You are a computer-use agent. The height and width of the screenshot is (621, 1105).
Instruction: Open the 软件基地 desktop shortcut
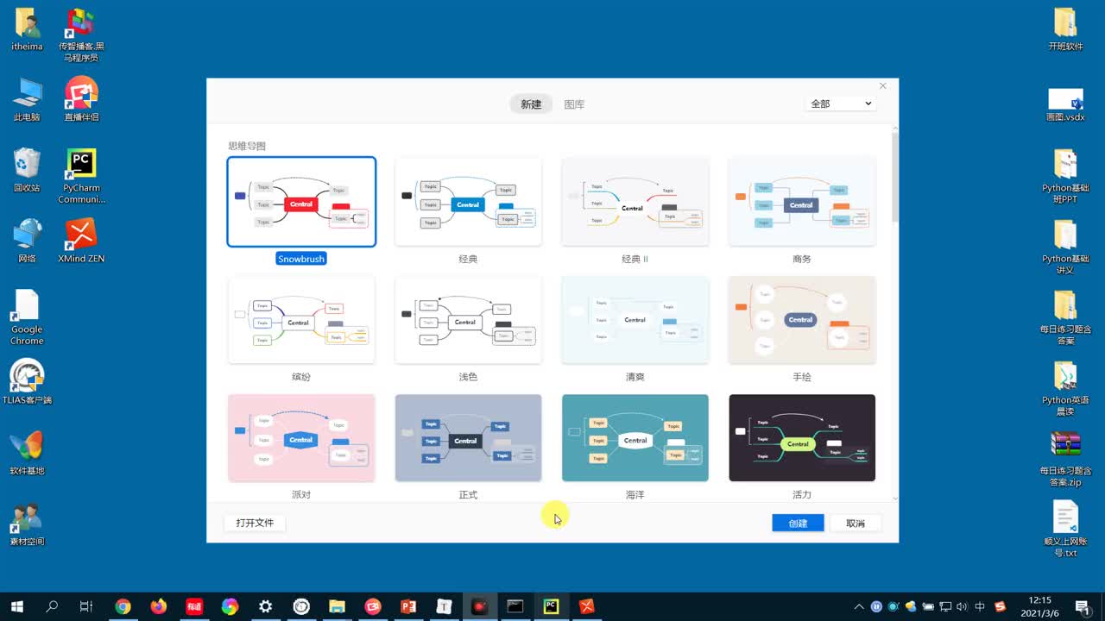click(x=27, y=453)
